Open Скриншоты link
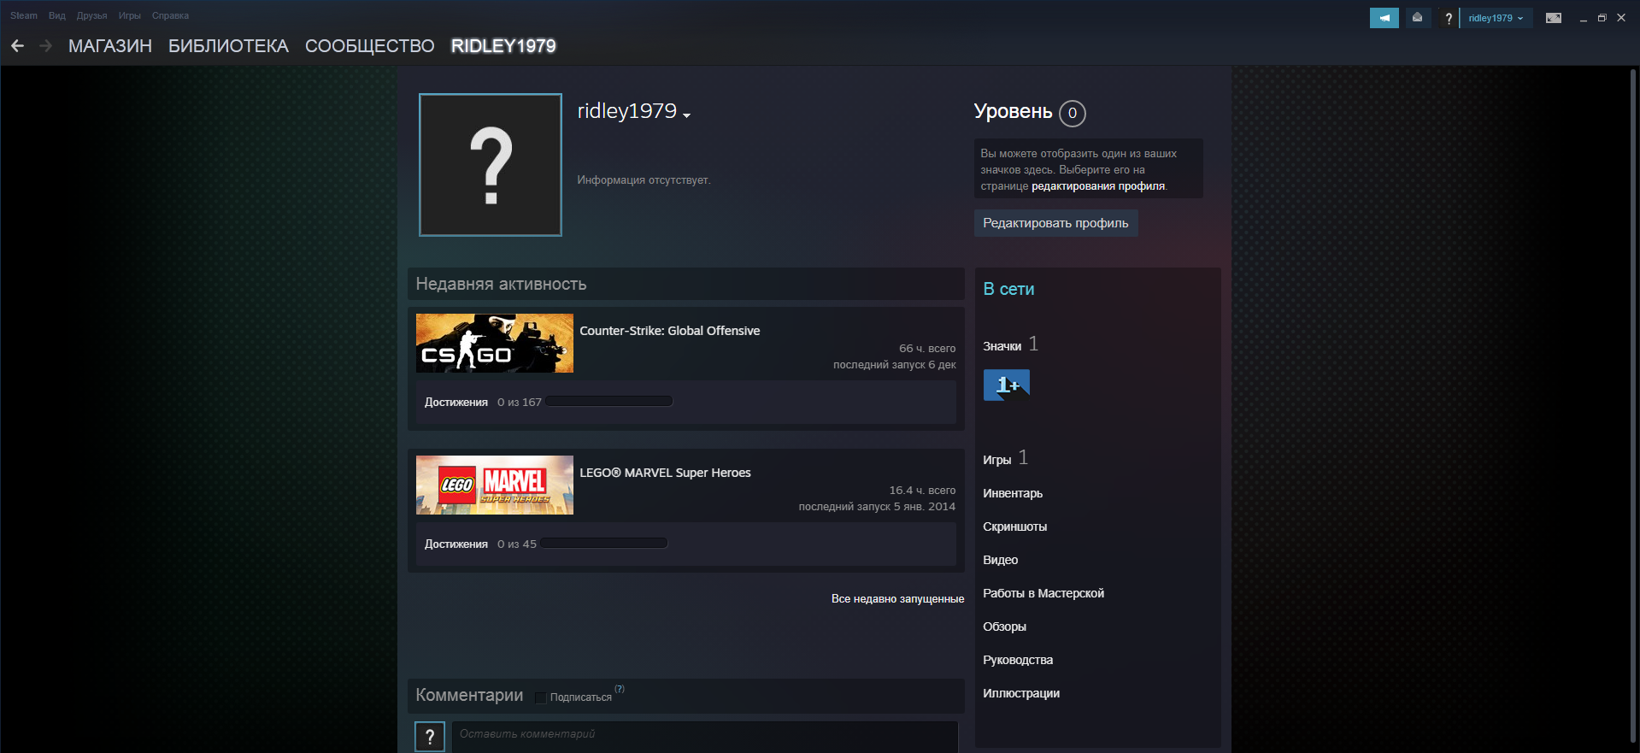The height and width of the screenshot is (753, 1640). [1014, 527]
